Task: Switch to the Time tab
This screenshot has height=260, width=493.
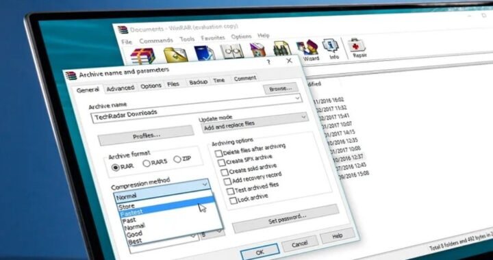Action: pos(219,80)
